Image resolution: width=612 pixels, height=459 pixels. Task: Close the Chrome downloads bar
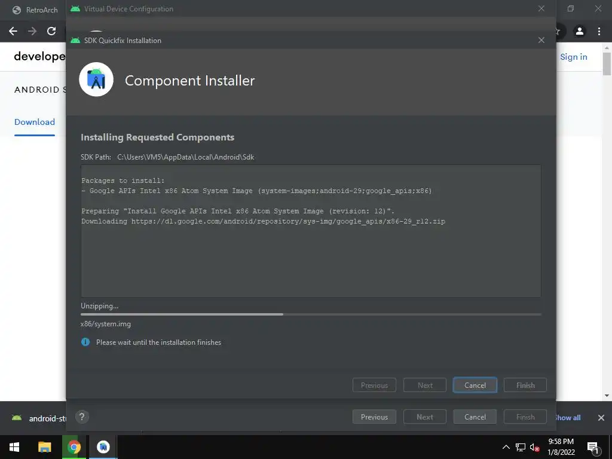coord(601,418)
